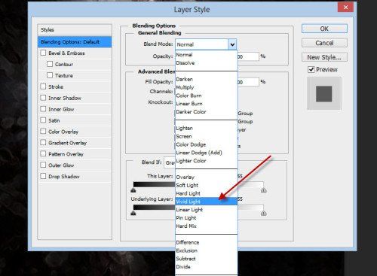The width and height of the screenshot is (377, 276).
Task: Choose Color Burn blend mode
Action: [x=207, y=96]
